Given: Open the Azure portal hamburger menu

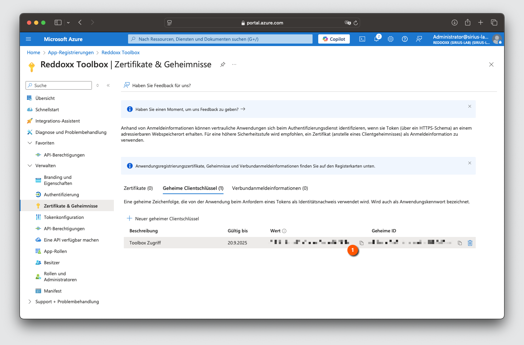Looking at the screenshot, I should coord(28,39).
